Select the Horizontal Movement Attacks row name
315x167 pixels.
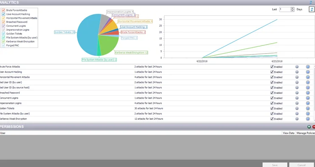click(x=15, y=77)
